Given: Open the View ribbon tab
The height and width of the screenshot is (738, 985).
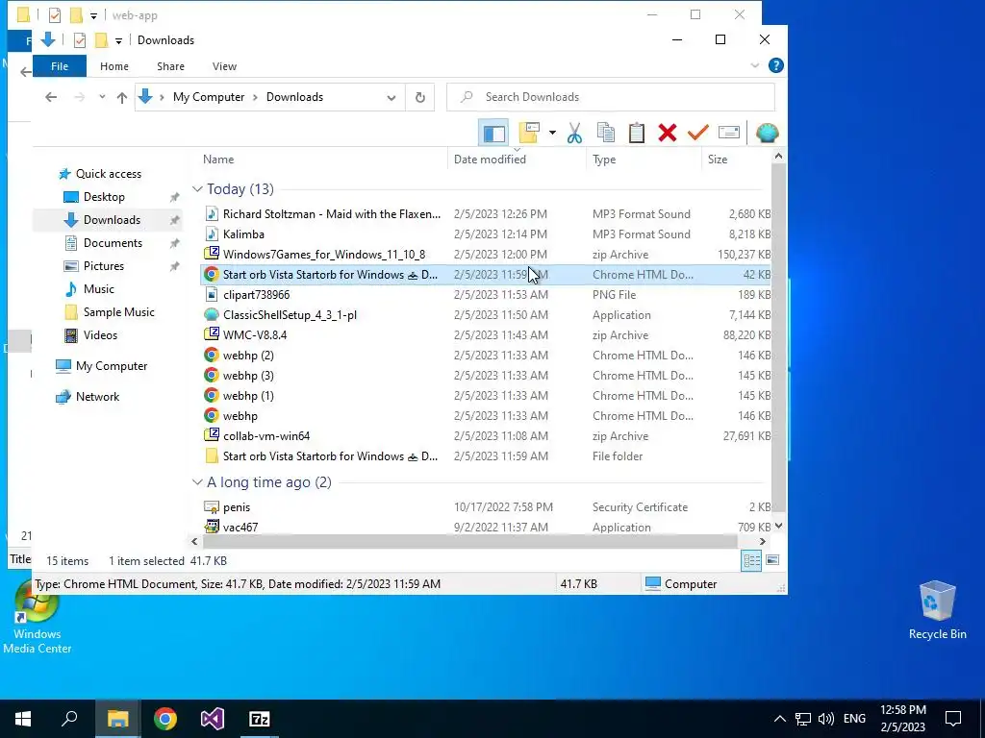Looking at the screenshot, I should pyautogui.click(x=224, y=66).
